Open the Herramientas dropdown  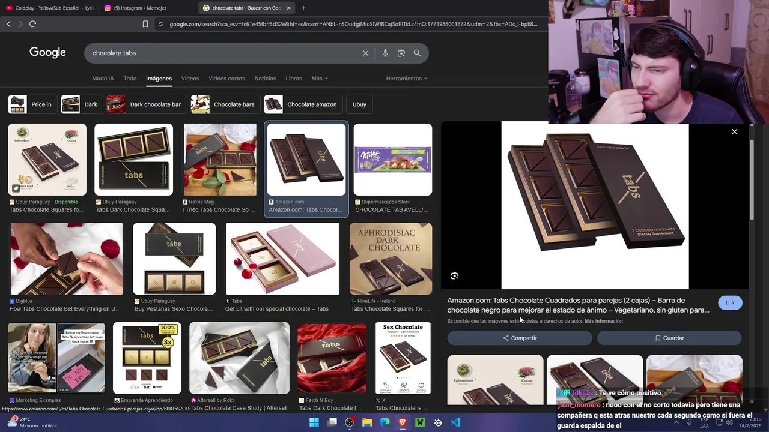[x=407, y=79]
